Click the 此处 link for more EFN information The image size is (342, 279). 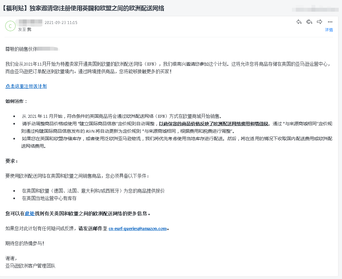[x=30, y=213]
